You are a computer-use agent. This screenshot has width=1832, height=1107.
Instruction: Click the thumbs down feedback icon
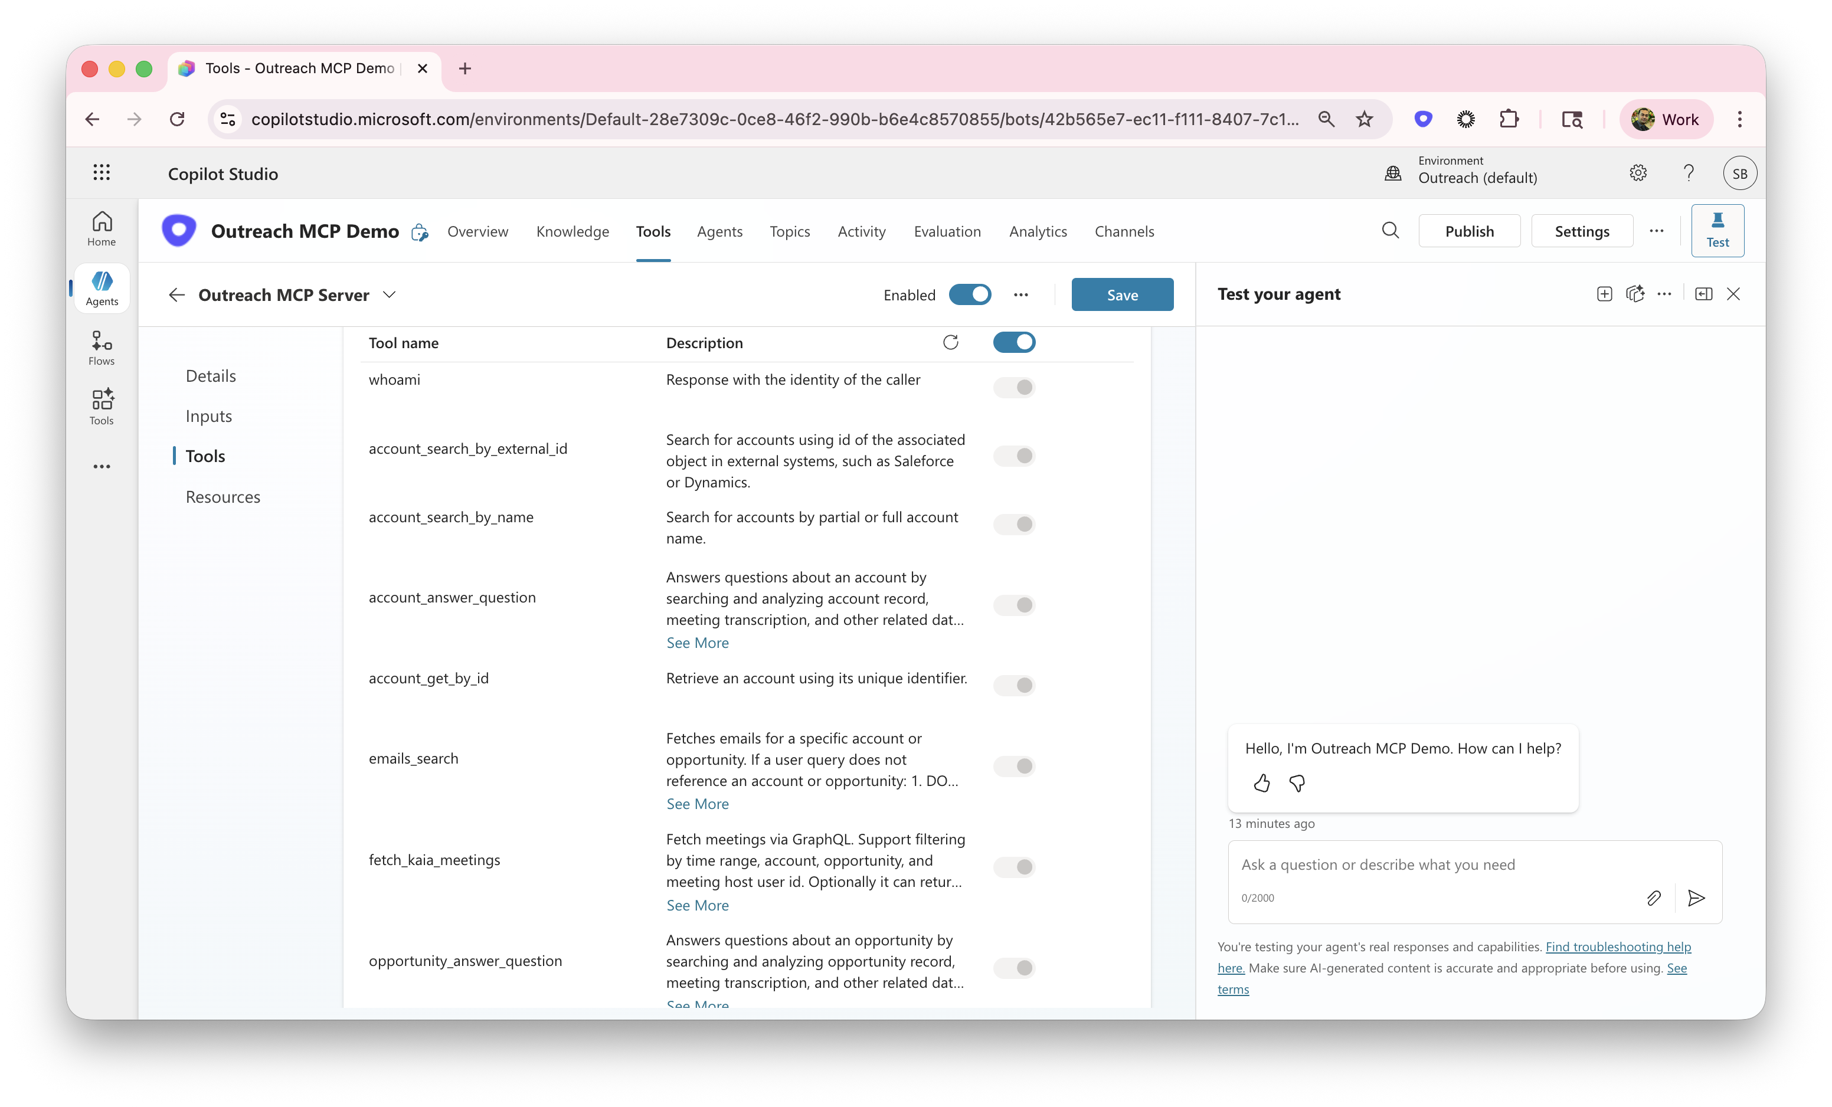1297,783
